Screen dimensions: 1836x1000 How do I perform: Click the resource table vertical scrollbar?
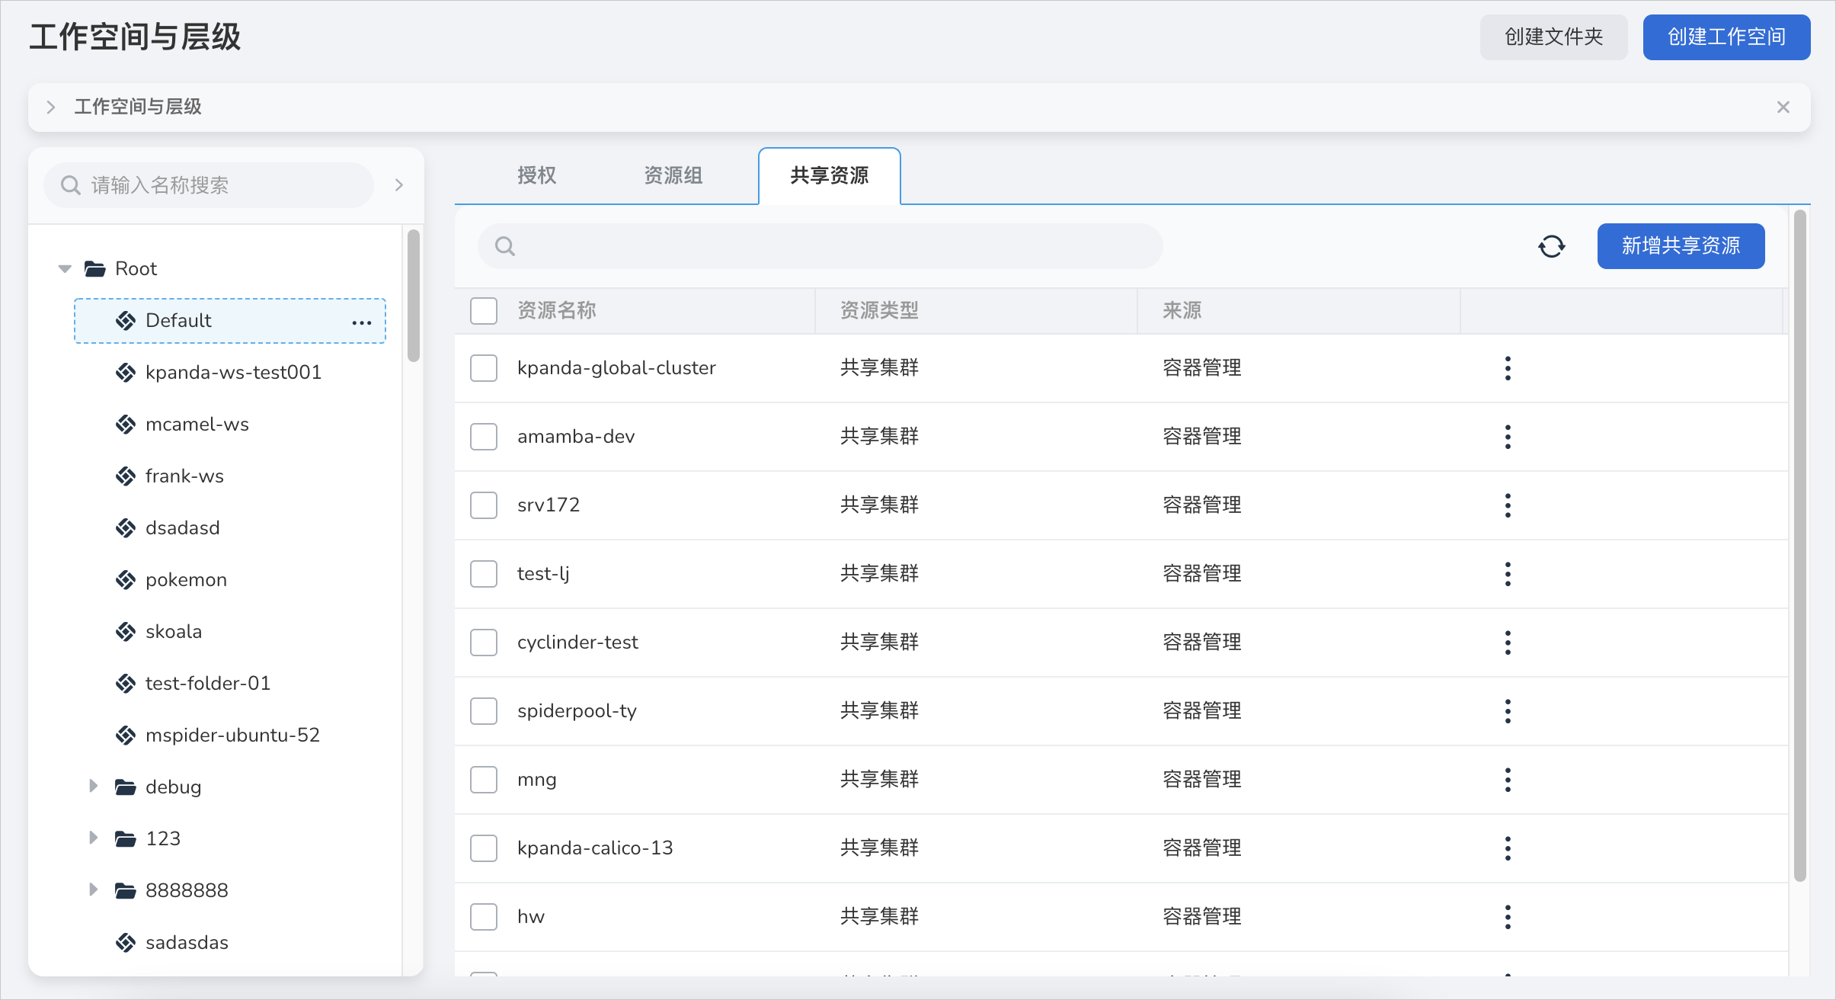(1799, 546)
